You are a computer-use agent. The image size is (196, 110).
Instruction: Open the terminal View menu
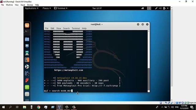(x=58, y=28)
